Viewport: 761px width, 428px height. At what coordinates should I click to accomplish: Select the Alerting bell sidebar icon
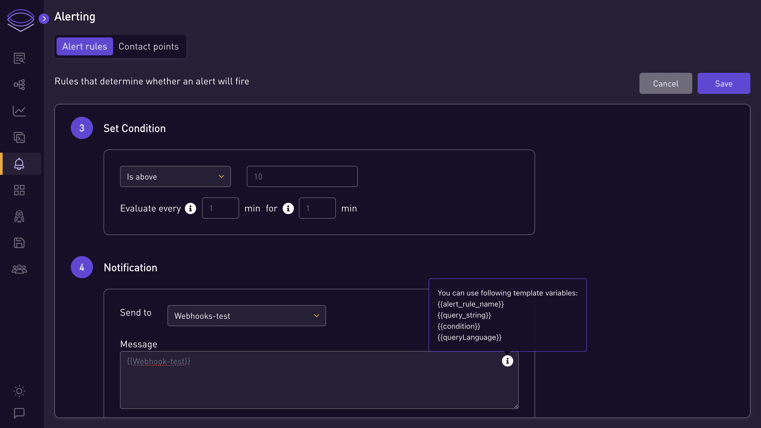19,164
